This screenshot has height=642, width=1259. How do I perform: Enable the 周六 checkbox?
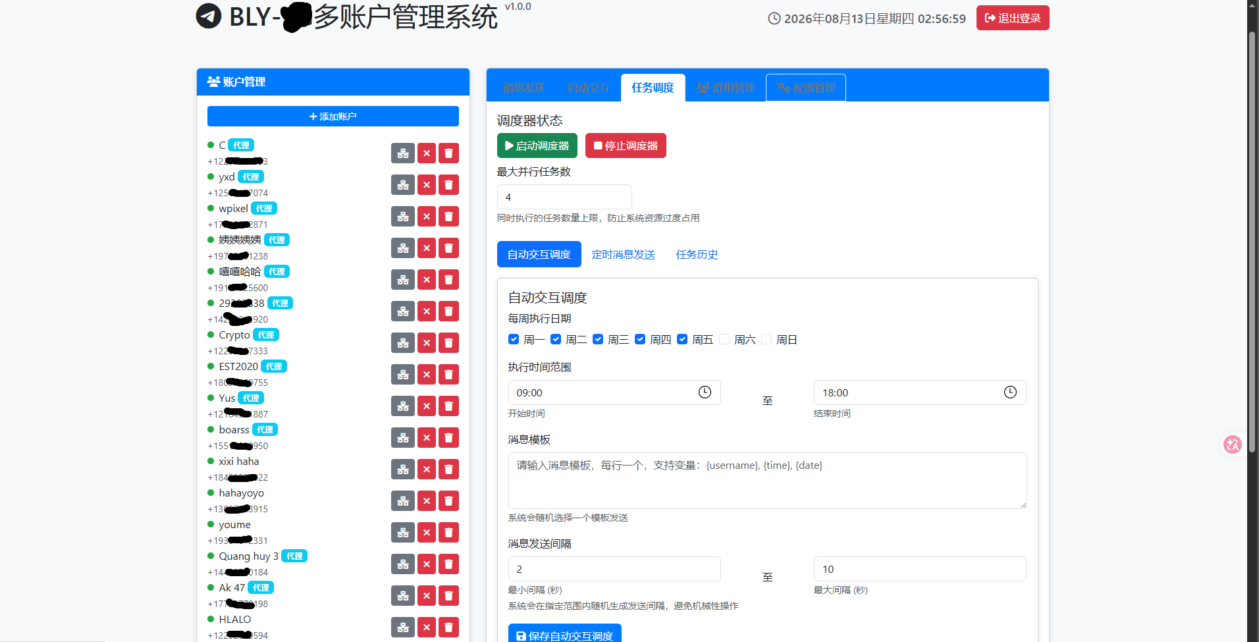pyautogui.click(x=724, y=339)
